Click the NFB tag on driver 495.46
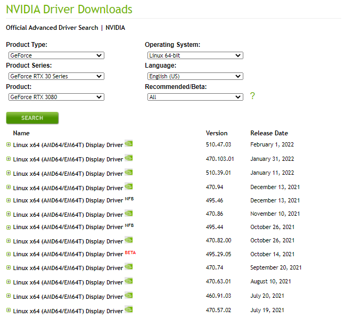The image size is (345, 318). point(129,199)
